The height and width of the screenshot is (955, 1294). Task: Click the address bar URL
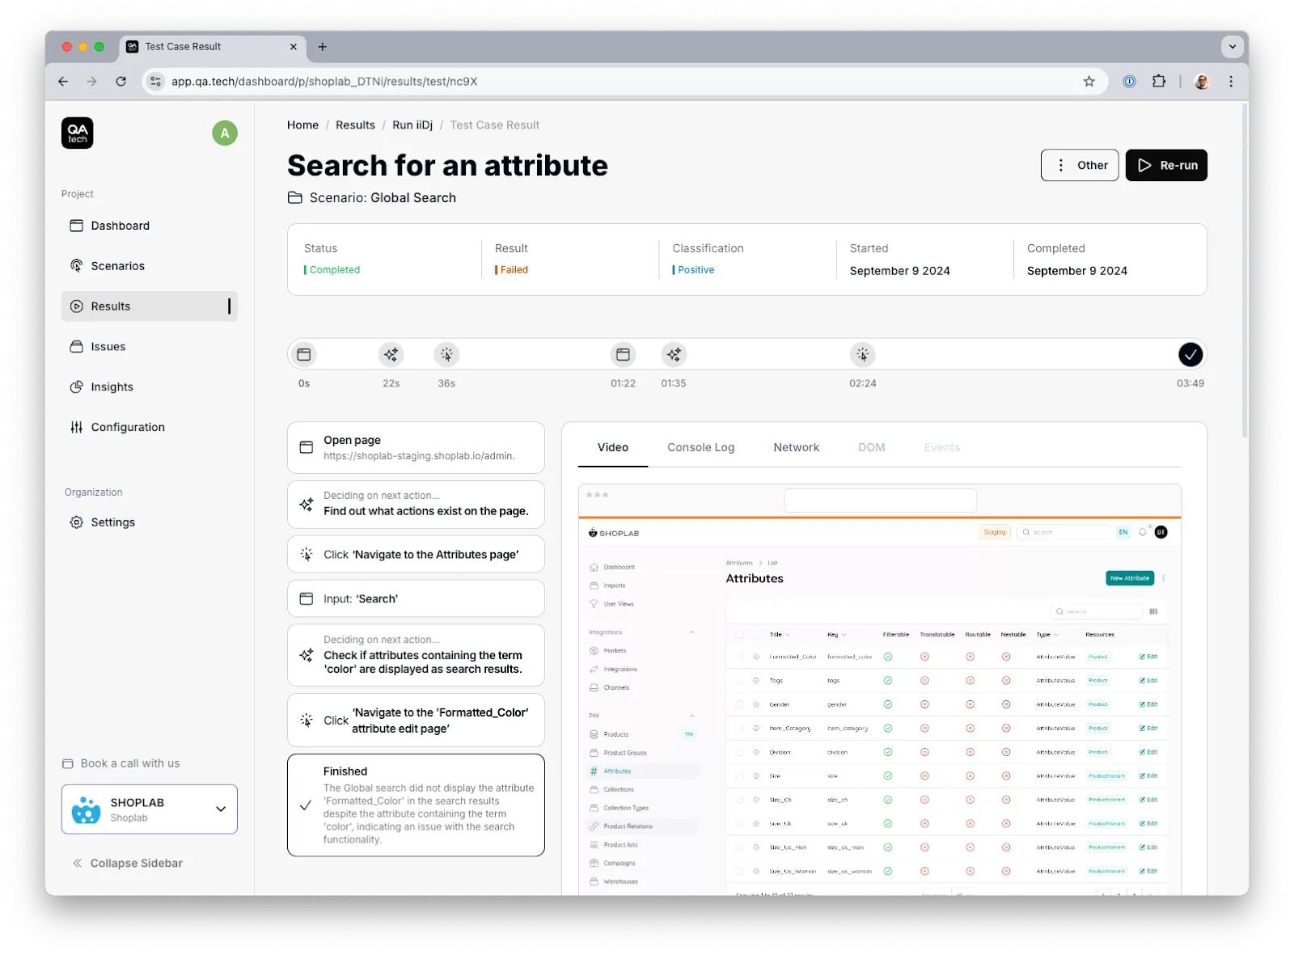[324, 82]
